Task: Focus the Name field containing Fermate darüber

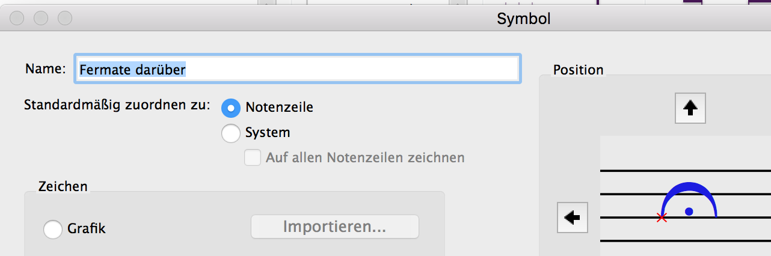Action: tap(297, 69)
